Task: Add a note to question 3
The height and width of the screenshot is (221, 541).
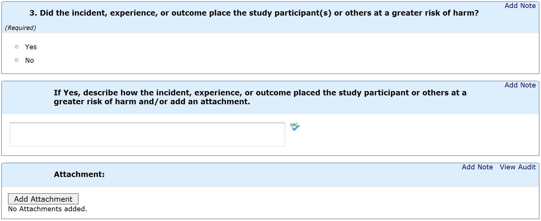Action: click(x=520, y=6)
